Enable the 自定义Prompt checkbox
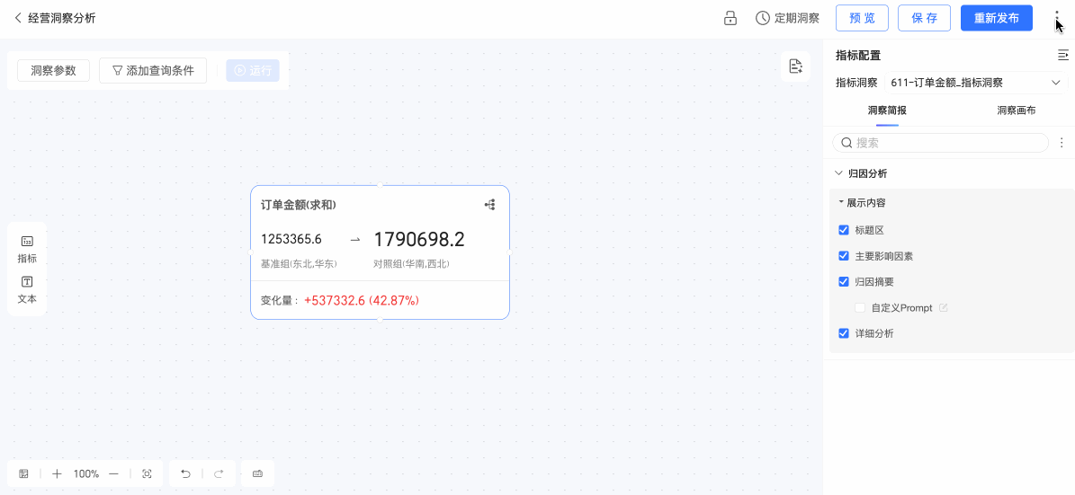 coord(860,307)
